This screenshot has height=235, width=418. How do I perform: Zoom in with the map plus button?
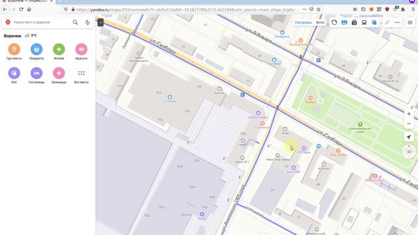409,114
